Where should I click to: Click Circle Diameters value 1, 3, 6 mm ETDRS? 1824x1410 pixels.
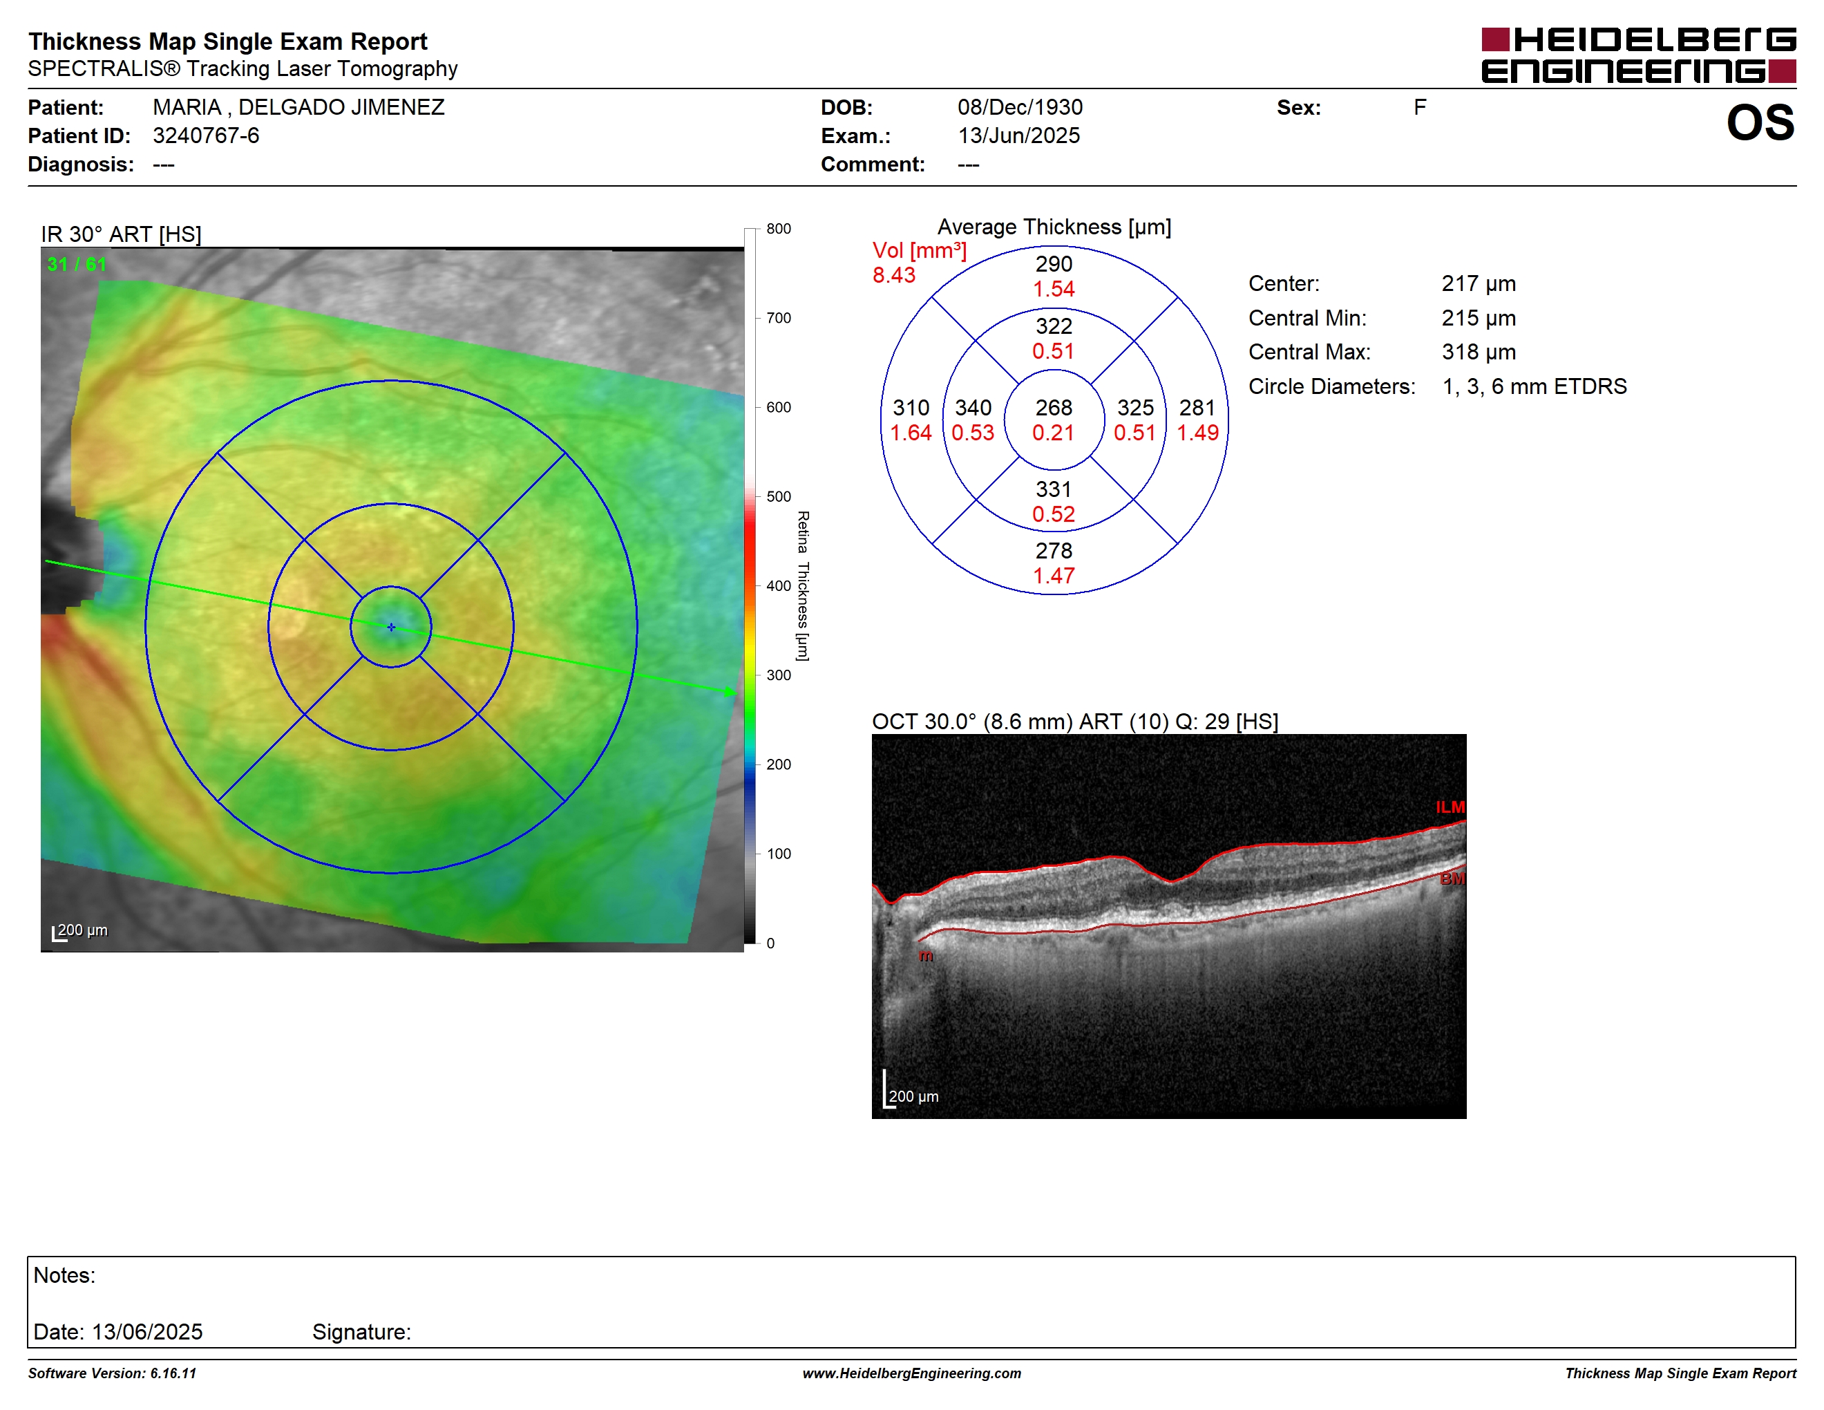(1535, 387)
